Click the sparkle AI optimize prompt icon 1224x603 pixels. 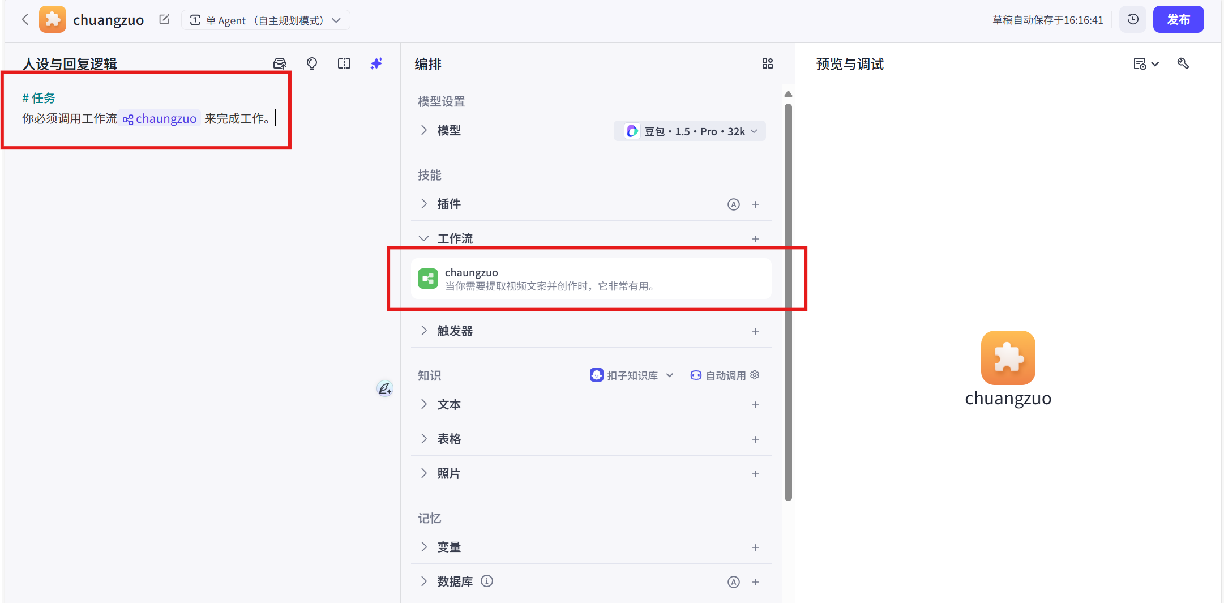coord(376,63)
